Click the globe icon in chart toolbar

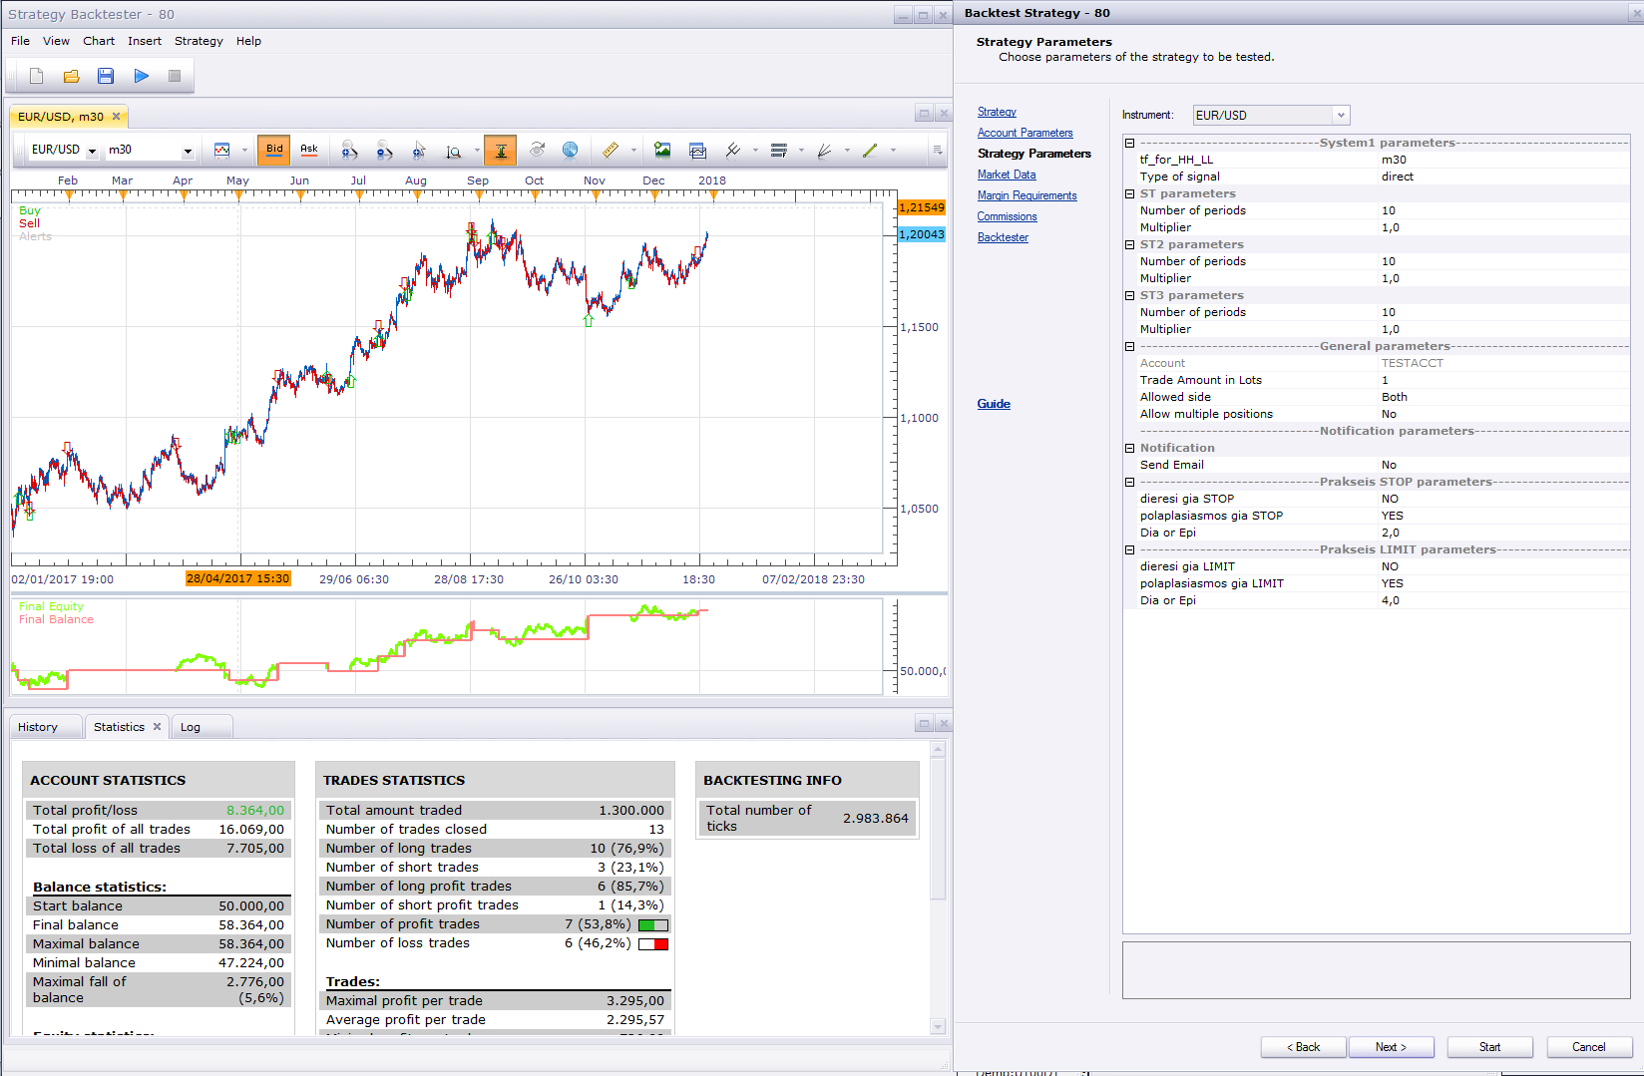click(x=570, y=150)
